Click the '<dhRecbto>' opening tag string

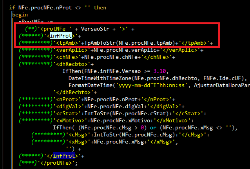coord(72,64)
